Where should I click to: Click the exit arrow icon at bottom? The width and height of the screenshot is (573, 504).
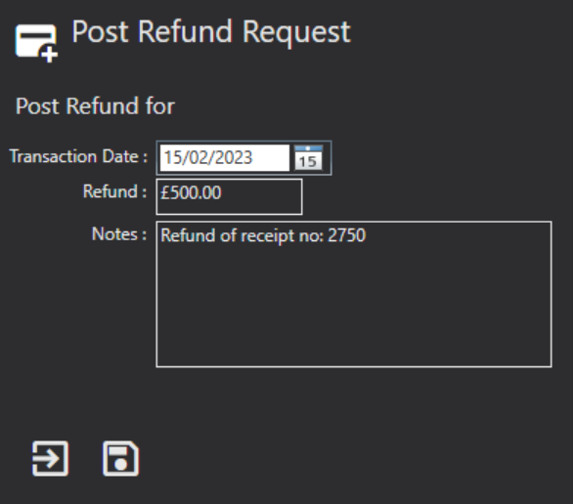pos(51,458)
